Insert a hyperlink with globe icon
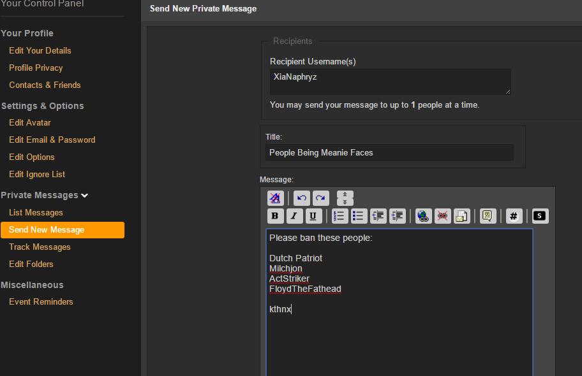This screenshot has width=582, height=376. point(423,216)
